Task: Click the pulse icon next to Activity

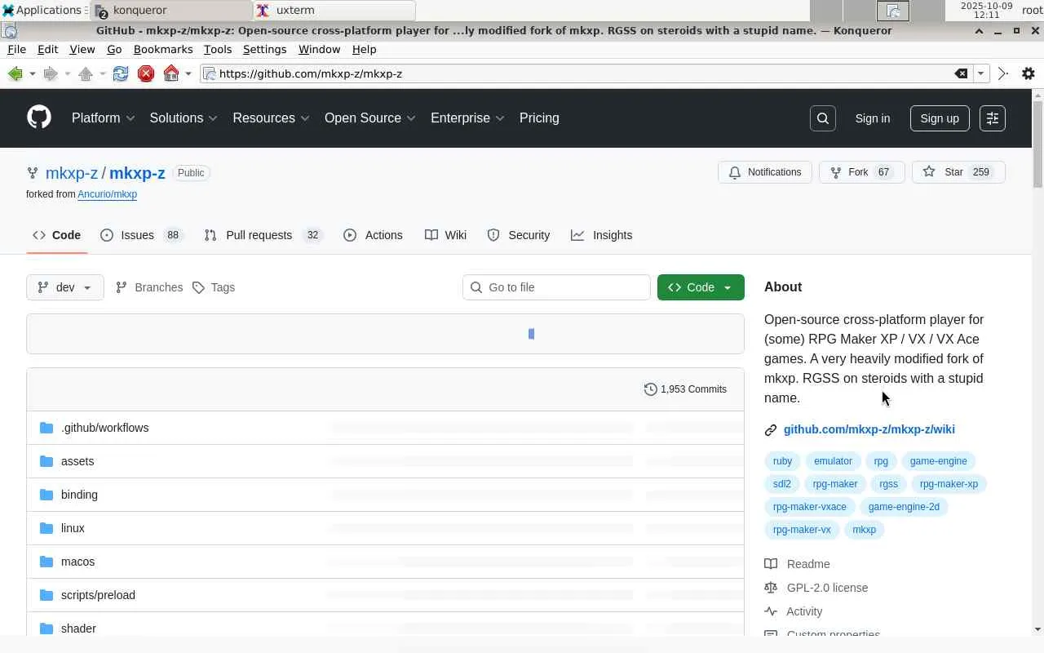Action: [771, 611]
